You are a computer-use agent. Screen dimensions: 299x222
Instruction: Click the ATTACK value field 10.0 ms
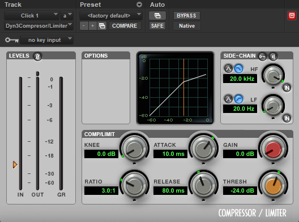[x=170, y=154]
